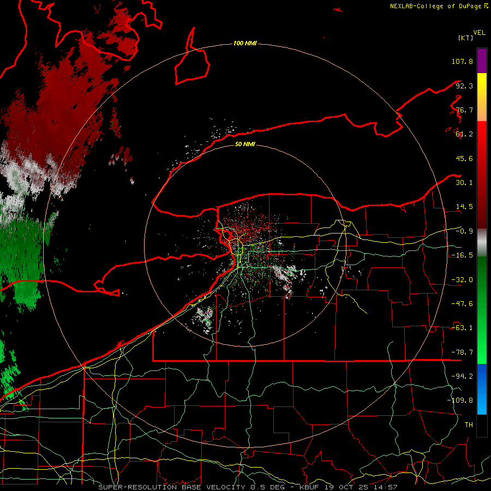Click the 30.1 value on velocity scale
The image size is (491, 491).
coord(464,183)
